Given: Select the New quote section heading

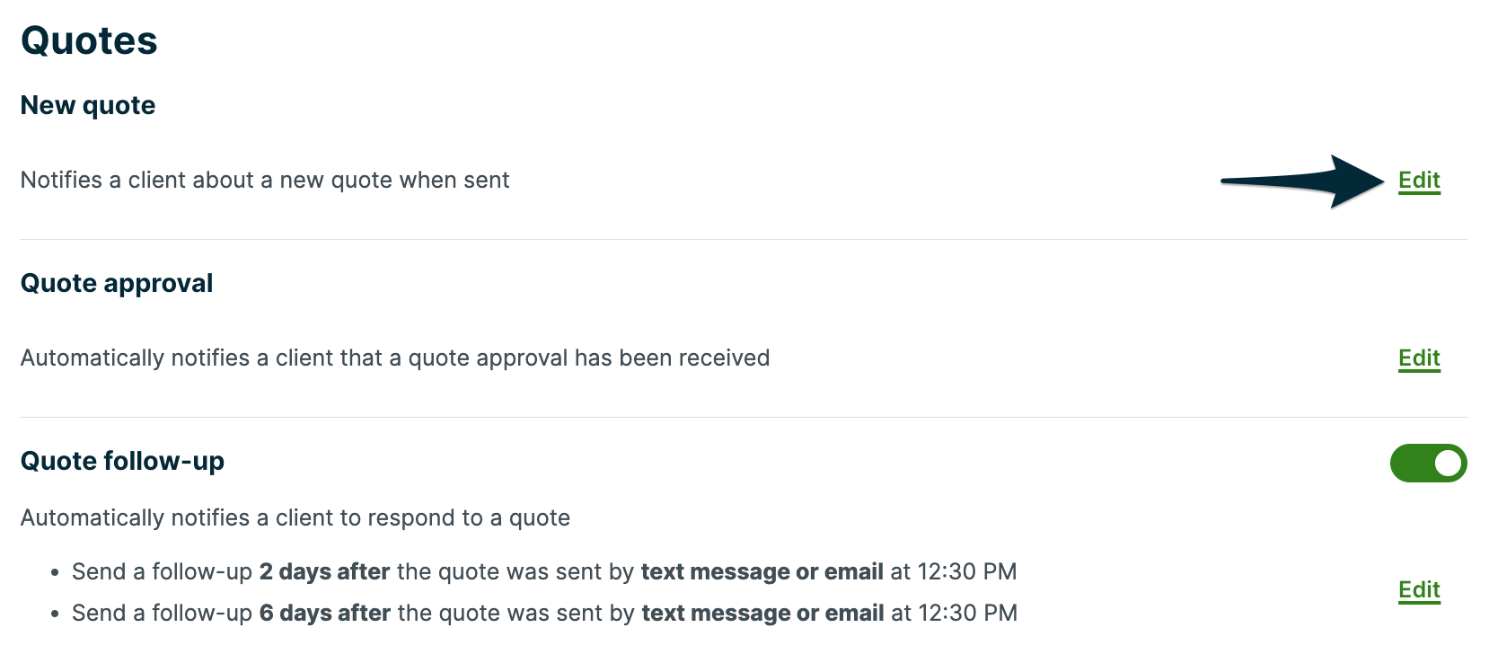Looking at the screenshot, I should point(88,106).
